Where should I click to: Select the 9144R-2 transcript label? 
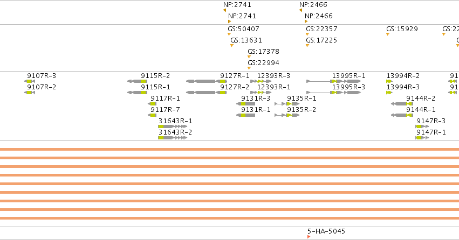coord(421,98)
